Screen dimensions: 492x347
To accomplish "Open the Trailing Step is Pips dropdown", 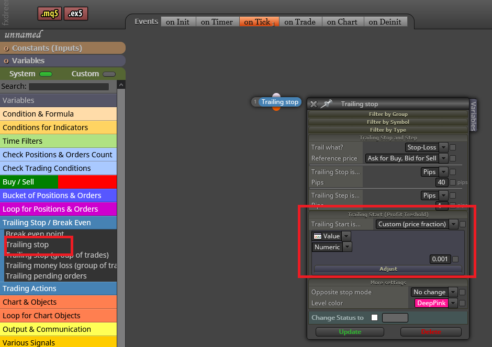I will point(434,195).
